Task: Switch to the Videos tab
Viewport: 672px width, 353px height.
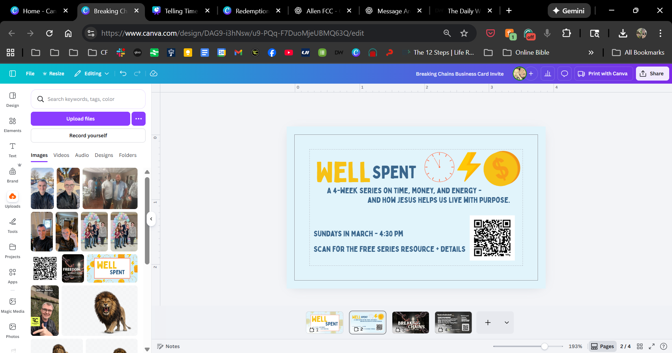Action: 61,155
